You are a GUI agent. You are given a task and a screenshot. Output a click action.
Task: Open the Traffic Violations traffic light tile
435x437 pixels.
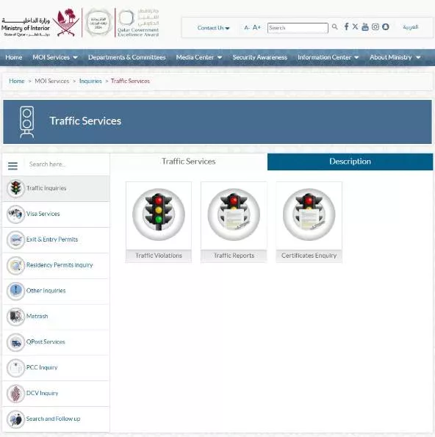(159, 214)
